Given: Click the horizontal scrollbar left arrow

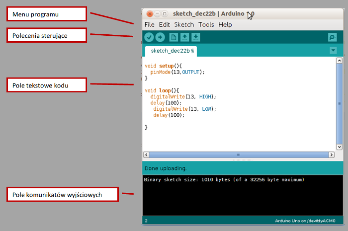Looking at the screenshot, I should click(x=146, y=154).
